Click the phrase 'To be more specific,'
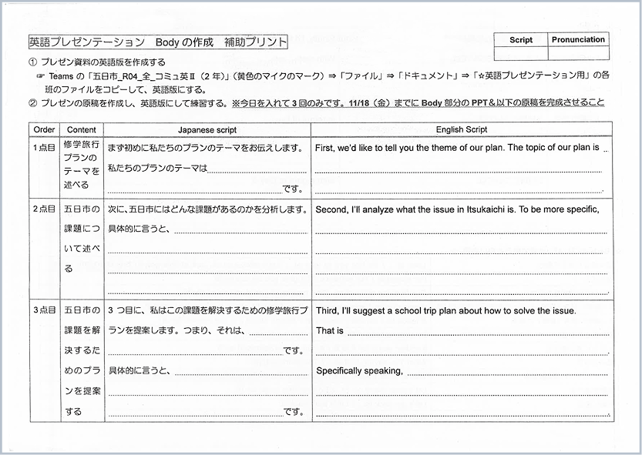Screen dimensions: 642x455 click(x=560, y=209)
